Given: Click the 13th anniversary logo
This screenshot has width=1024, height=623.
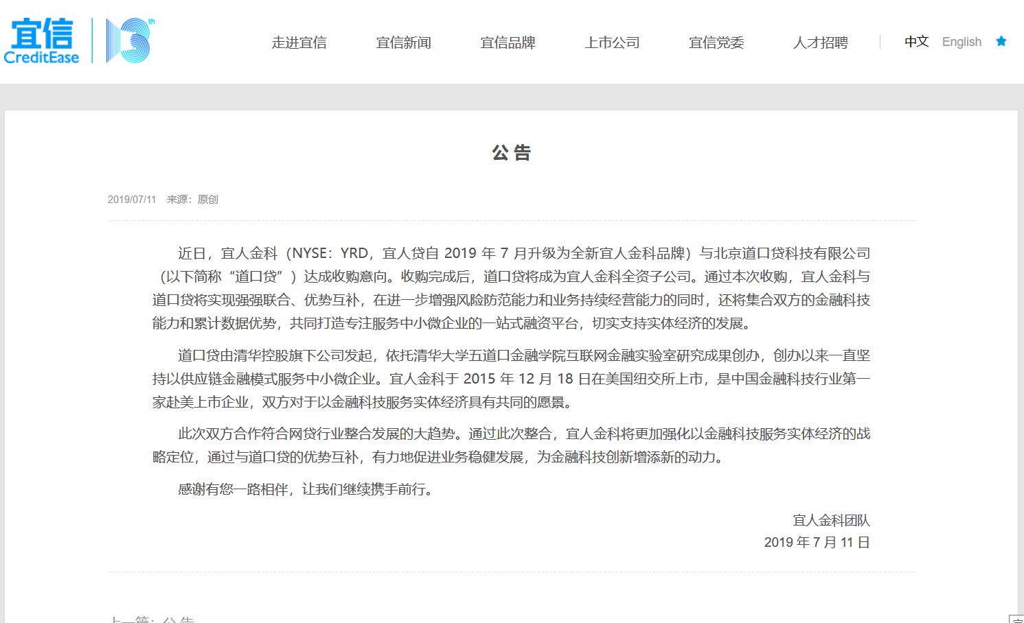Looking at the screenshot, I should [130, 40].
